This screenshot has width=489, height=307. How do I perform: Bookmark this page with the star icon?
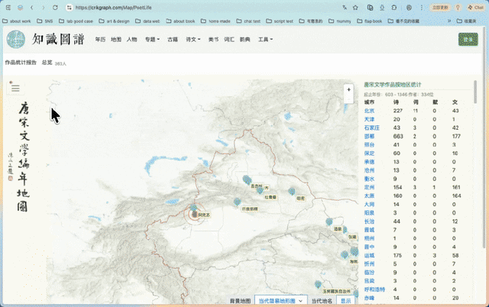tap(355, 8)
